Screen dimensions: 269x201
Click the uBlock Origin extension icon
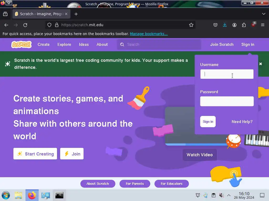tap(253, 25)
